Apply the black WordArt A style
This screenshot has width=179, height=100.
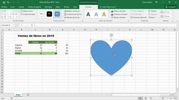88,14
